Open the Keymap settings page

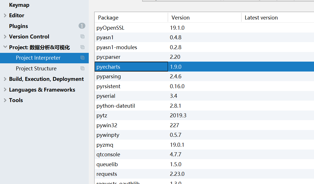19,5
